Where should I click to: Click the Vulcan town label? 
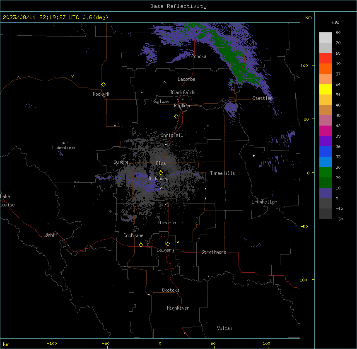(x=225, y=328)
